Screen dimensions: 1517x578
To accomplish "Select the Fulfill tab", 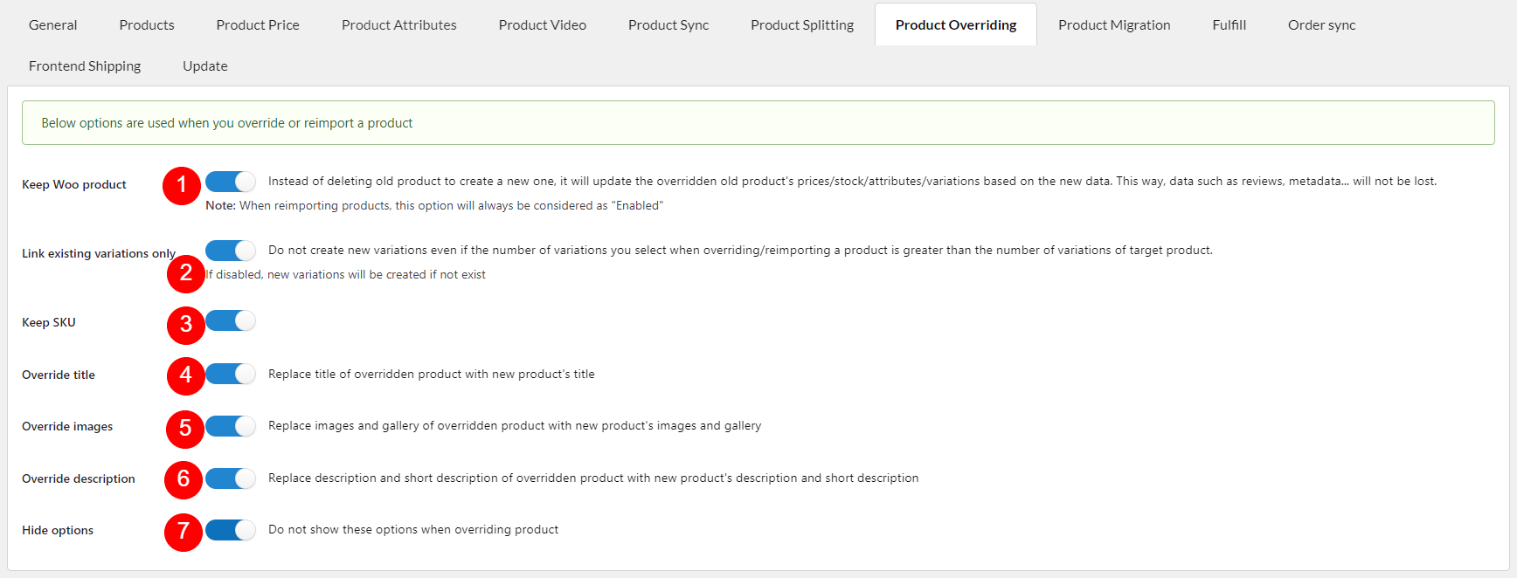I will (1230, 24).
